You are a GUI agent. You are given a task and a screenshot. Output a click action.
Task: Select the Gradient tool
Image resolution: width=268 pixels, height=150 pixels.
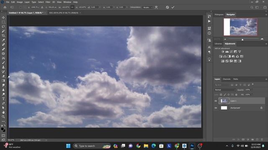tap(3, 81)
